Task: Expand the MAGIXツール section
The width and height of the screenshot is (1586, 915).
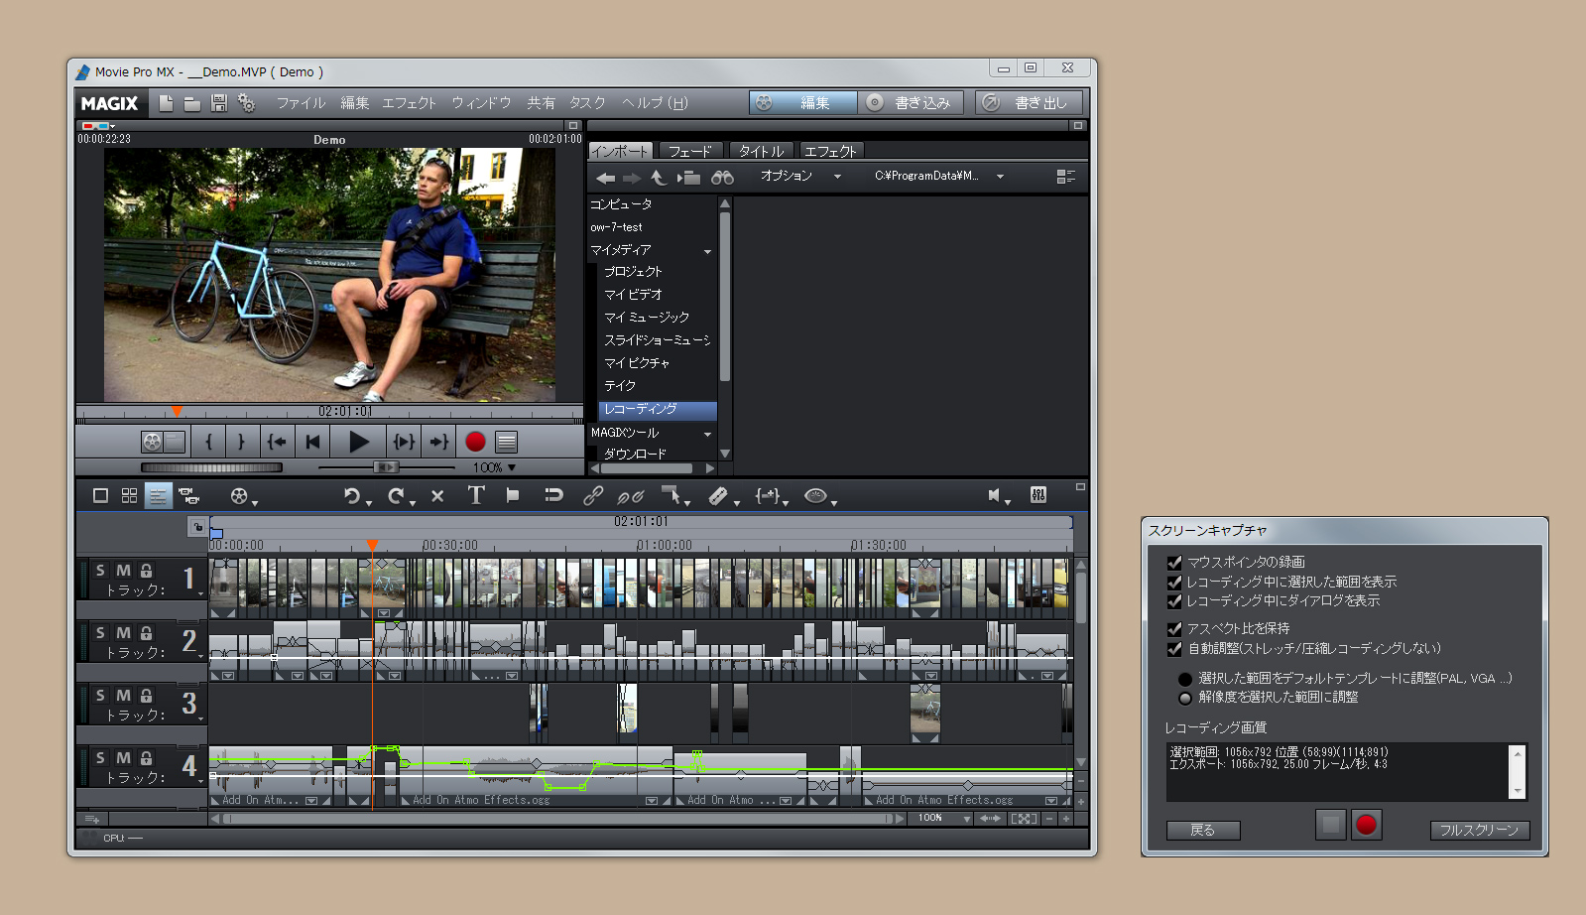Action: pyautogui.click(x=708, y=434)
